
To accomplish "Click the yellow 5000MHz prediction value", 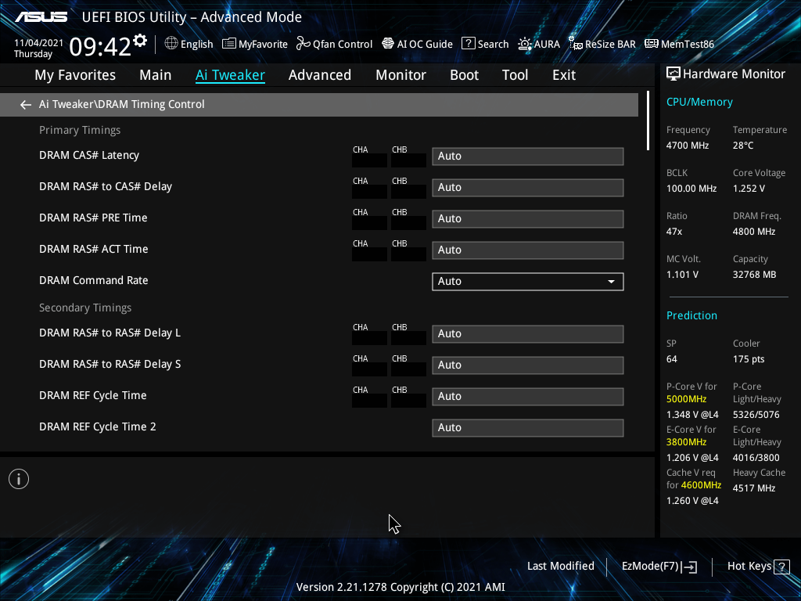I will point(686,399).
